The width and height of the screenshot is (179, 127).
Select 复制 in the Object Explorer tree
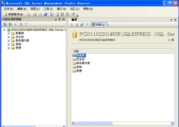(x=18, y=44)
